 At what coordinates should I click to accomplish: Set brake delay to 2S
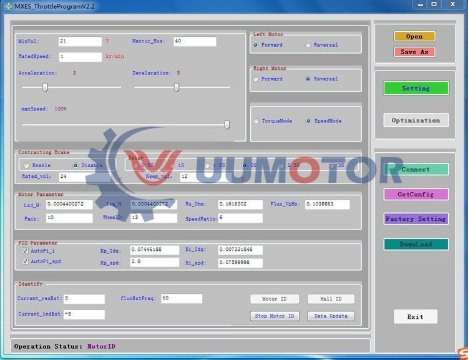click(x=245, y=165)
